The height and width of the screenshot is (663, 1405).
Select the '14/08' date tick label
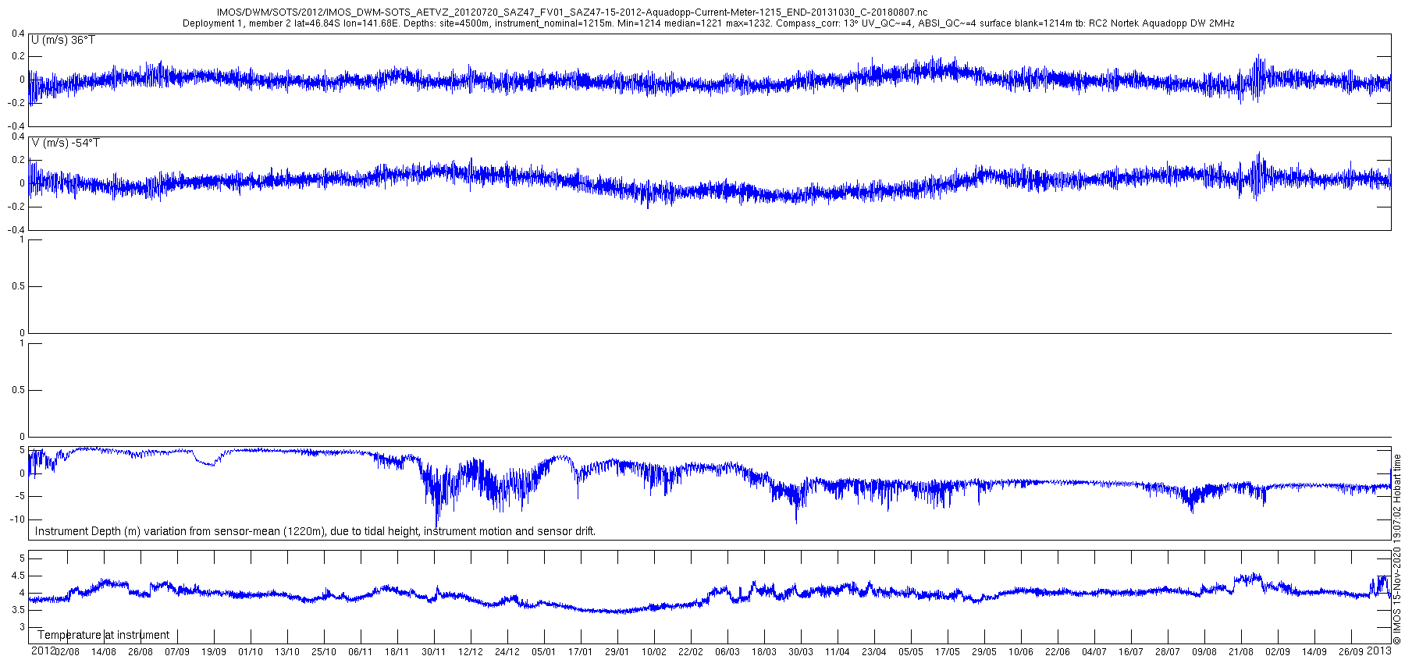[104, 652]
